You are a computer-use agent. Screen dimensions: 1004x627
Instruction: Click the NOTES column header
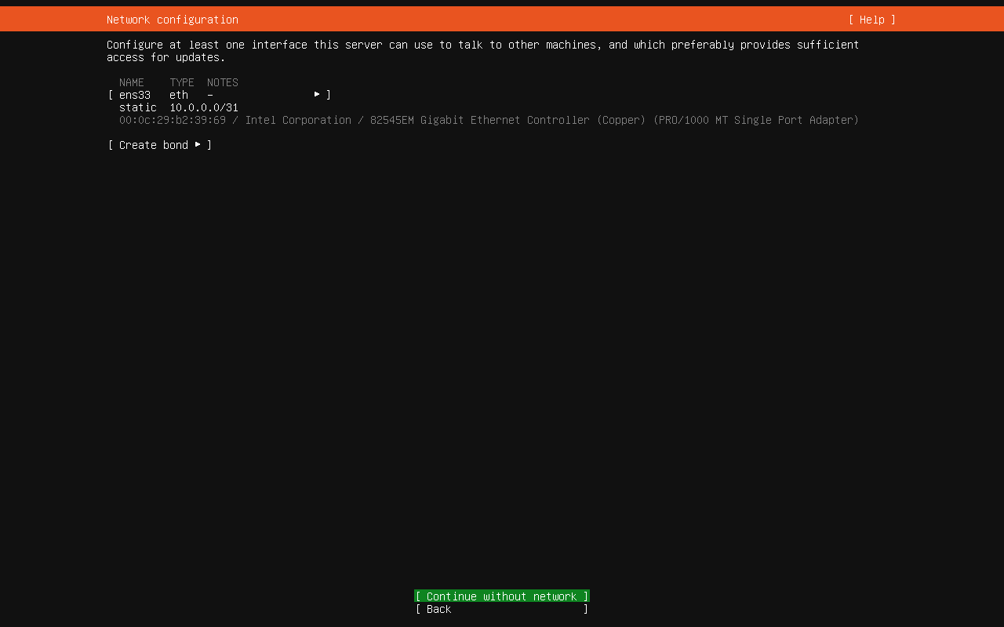click(223, 82)
